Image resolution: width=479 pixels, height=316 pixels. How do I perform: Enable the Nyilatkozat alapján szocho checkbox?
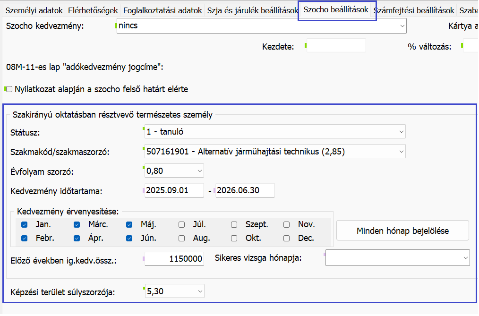[9, 89]
